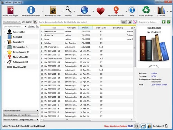Open Metadaten bearbeiten tool
Viewport: 173px width, 130px height.
31,10
